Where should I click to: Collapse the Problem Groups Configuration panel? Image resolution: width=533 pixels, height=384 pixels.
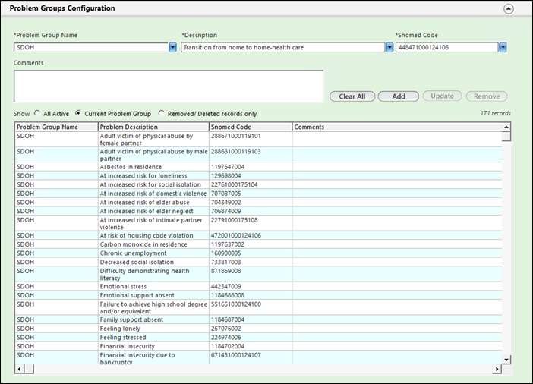click(x=508, y=9)
